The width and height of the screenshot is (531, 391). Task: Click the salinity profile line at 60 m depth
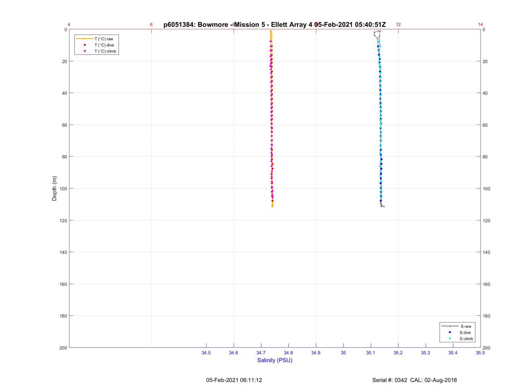pos(381,125)
